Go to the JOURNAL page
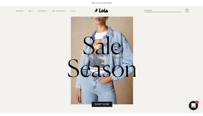203x116 pixels. [x=43, y=11]
